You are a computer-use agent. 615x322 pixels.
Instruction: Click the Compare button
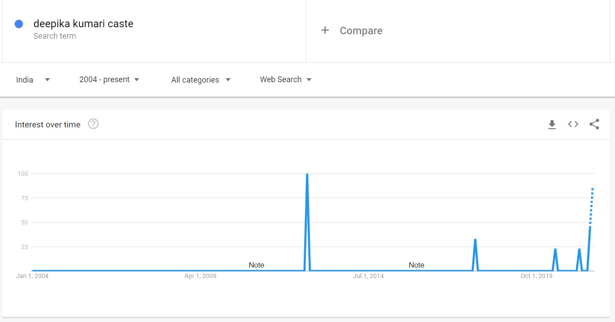360,31
